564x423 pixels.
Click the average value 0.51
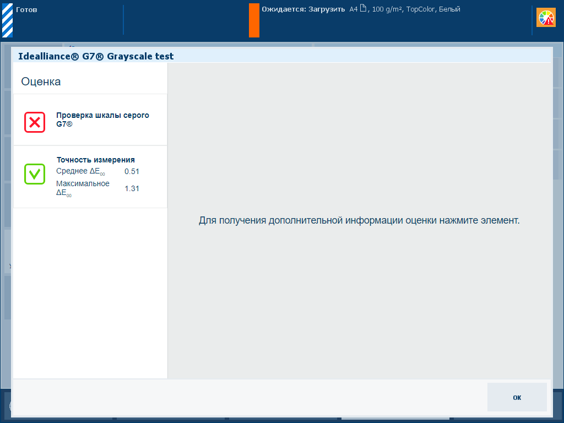[132, 172]
